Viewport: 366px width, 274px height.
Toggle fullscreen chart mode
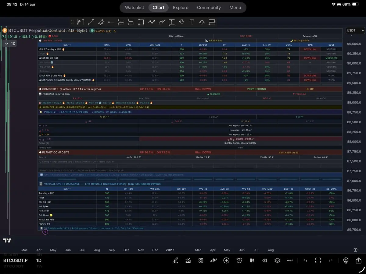click(318, 260)
